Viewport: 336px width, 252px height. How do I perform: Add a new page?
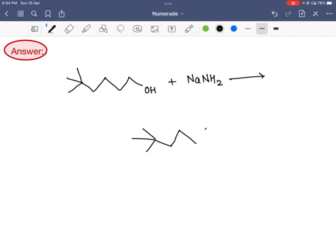(302, 13)
